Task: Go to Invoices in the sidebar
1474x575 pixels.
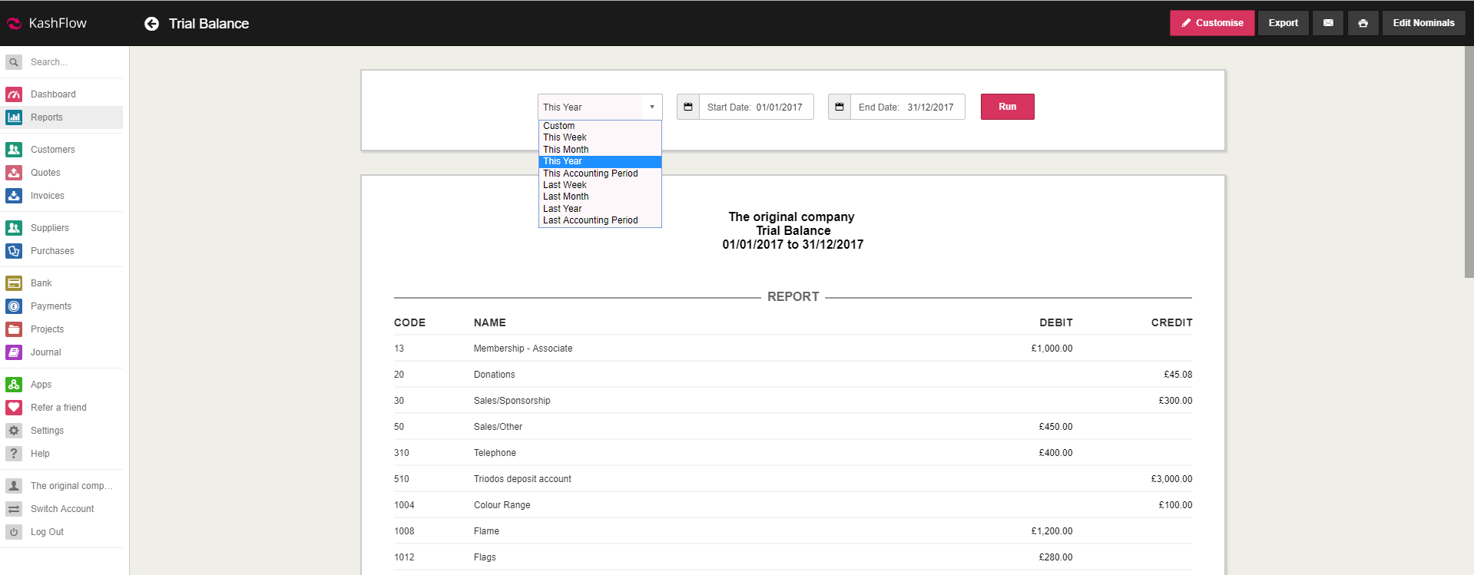Action: tap(48, 196)
